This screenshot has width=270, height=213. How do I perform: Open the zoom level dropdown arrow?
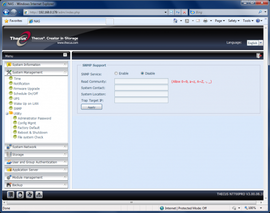click(261, 208)
